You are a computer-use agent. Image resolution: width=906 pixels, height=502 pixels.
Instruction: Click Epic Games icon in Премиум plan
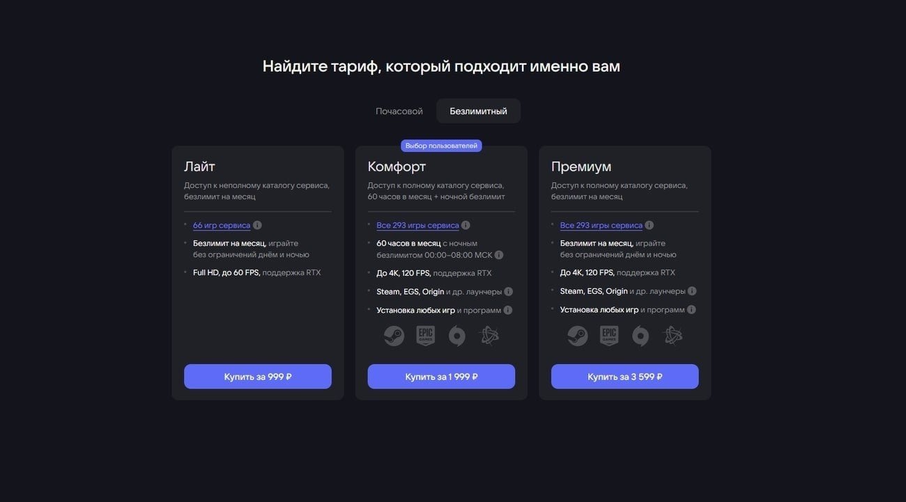coord(609,336)
